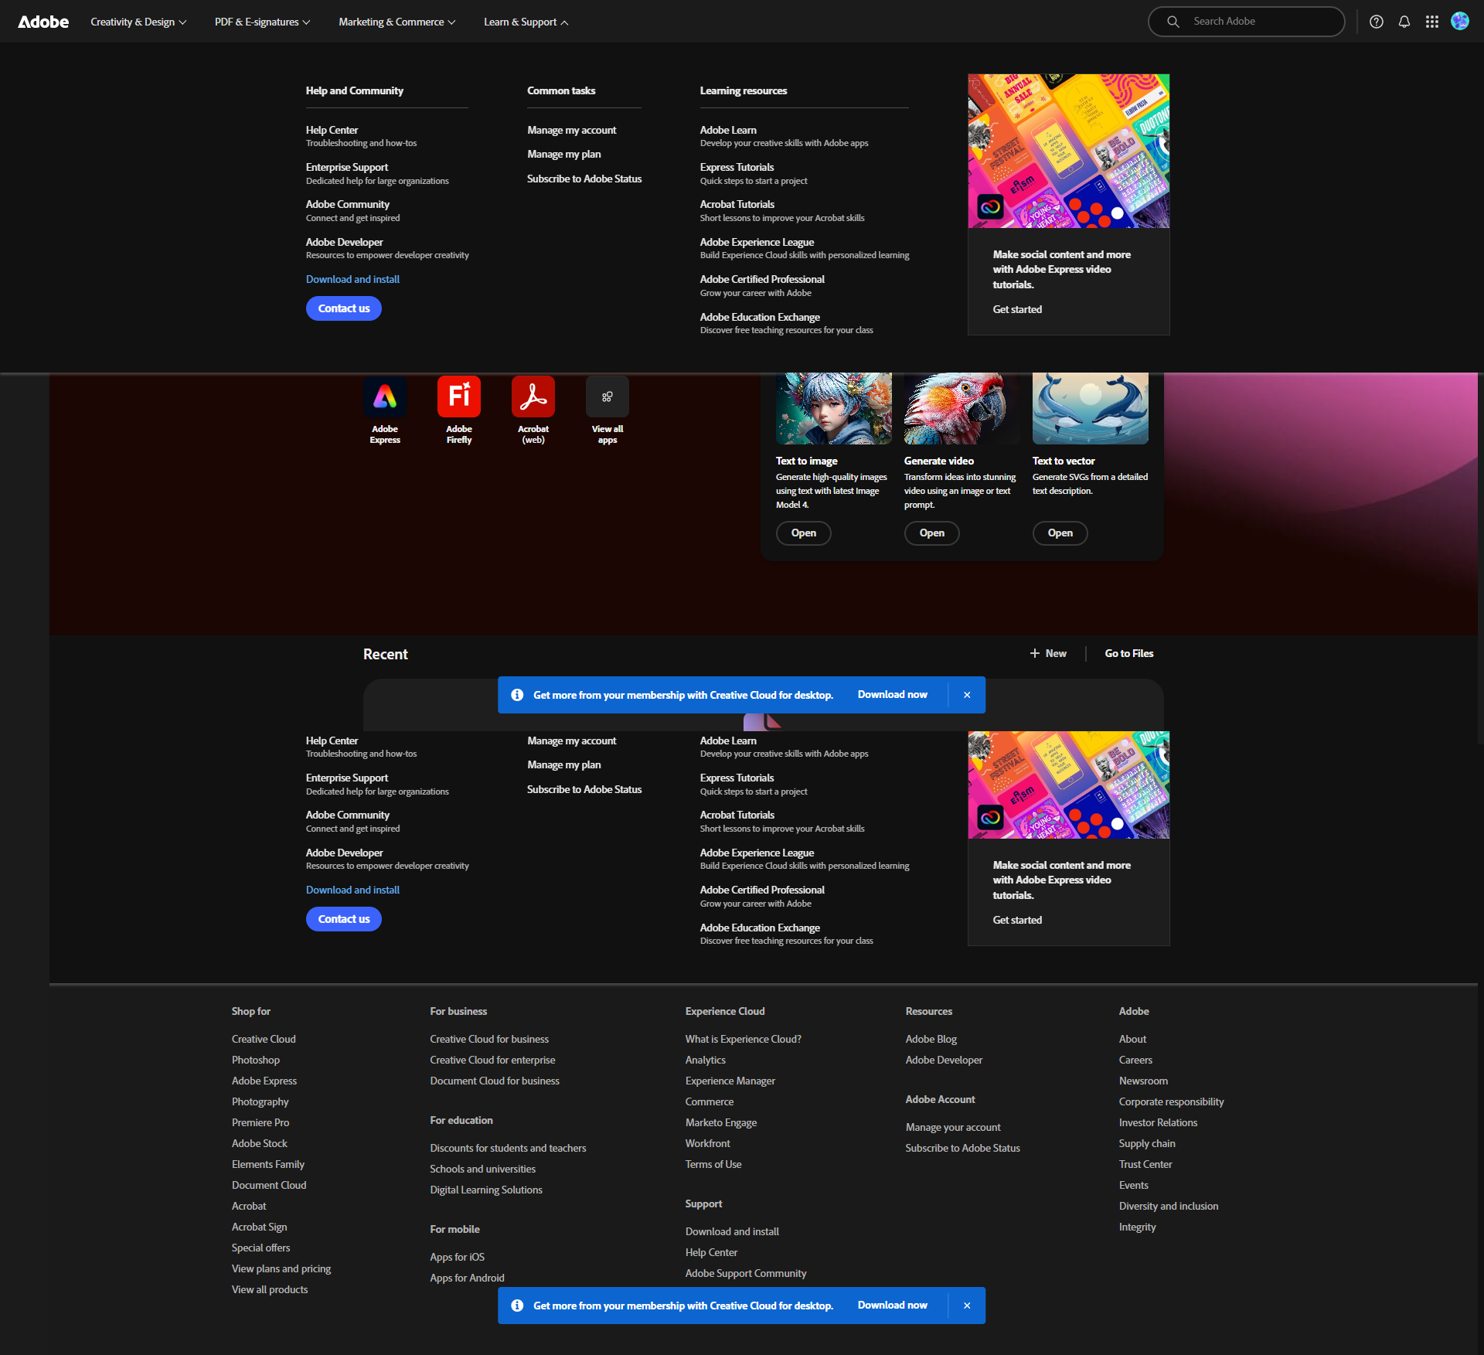Close the desktop banner overlapping the footer
The height and width of the screenshot is (1355, 1484).
tap(967, 1306)
